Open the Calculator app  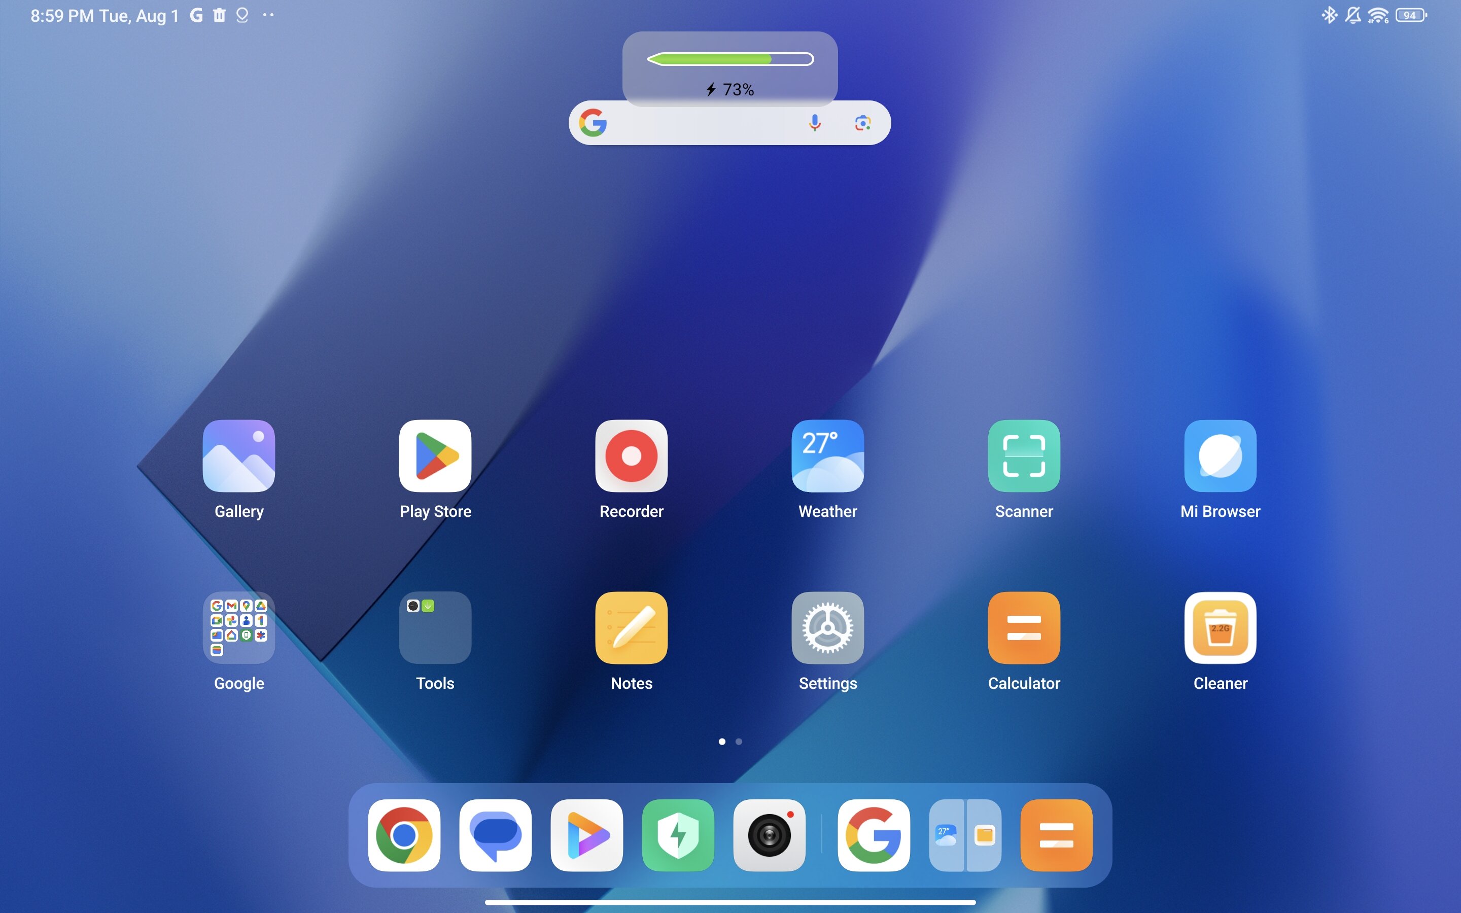tap(1022, 628)
